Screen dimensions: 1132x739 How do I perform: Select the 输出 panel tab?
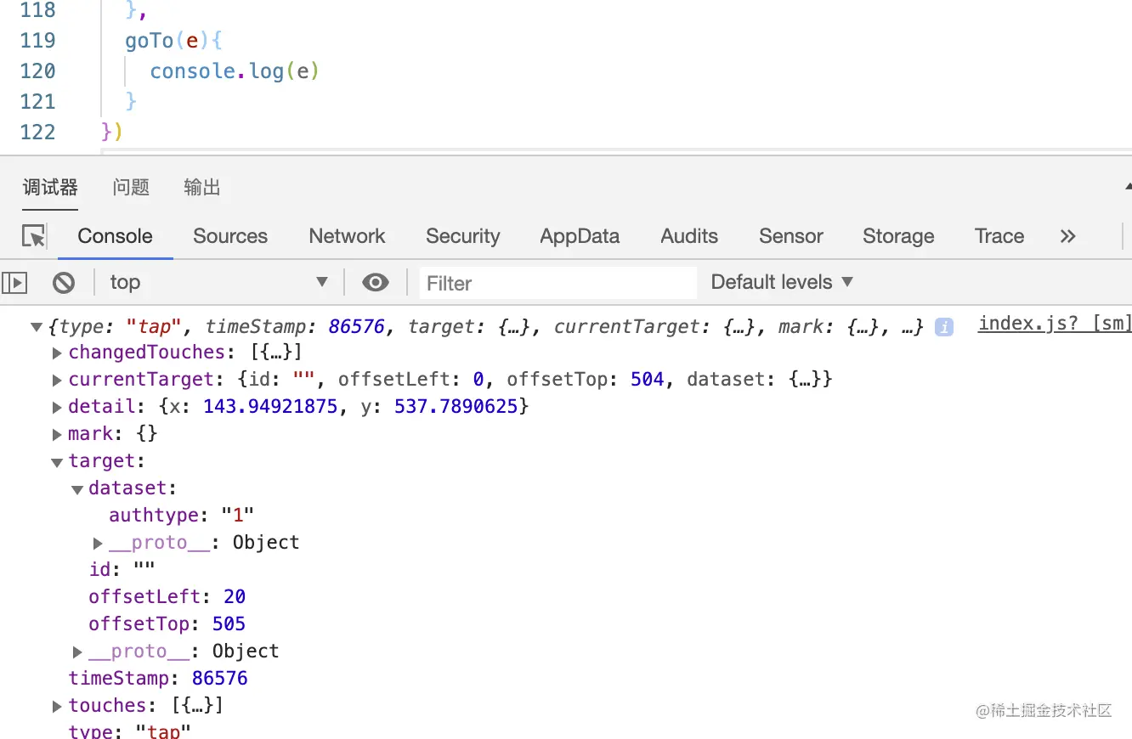(202, 188)
